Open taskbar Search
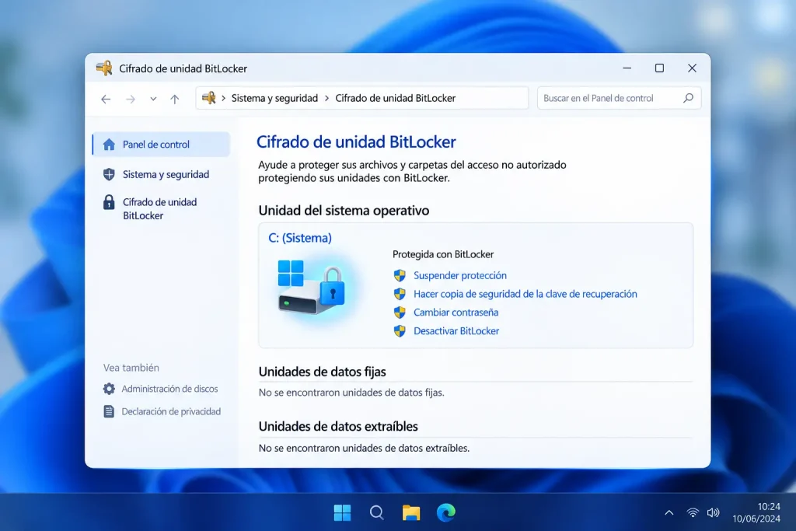The height and width of the screenshot is (531, 796). 377,512
